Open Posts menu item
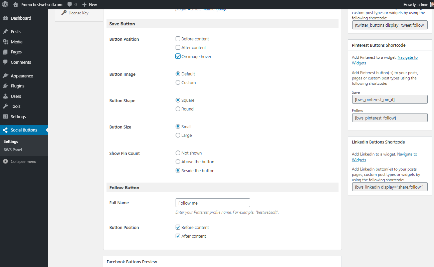 tap(24, 32)
